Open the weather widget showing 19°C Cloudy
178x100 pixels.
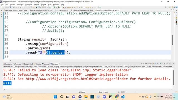coord(8,97)
